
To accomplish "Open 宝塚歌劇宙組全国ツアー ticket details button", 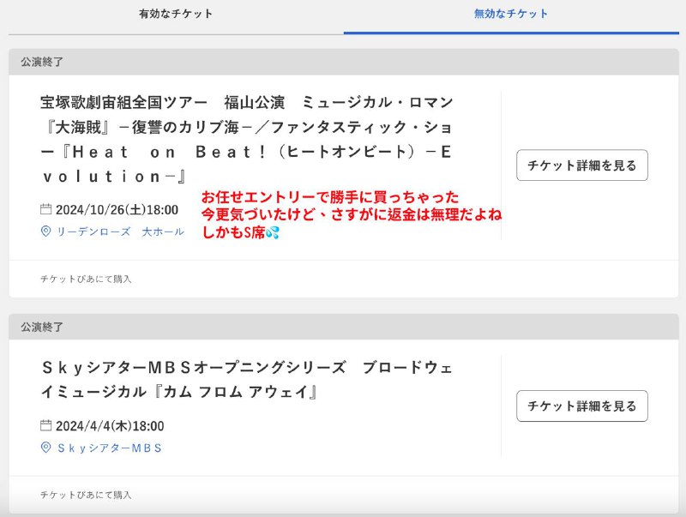I will point(583,165).
